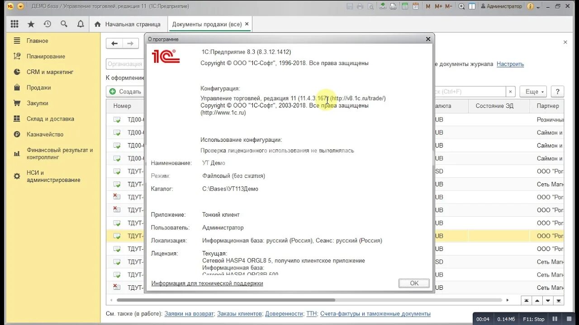Click the 1C logo in the About dialog
The width and height of the screenshot is (579, 325).
(x=166, y=56)
